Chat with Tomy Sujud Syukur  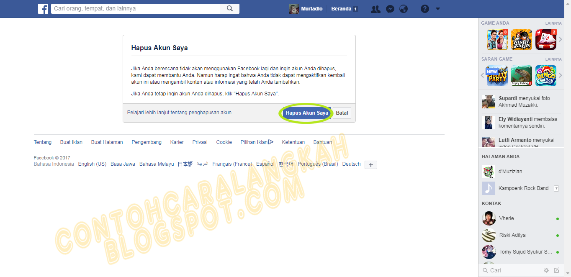coord(522,252)
